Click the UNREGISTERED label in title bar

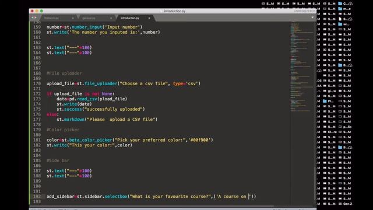pos(304,11)
